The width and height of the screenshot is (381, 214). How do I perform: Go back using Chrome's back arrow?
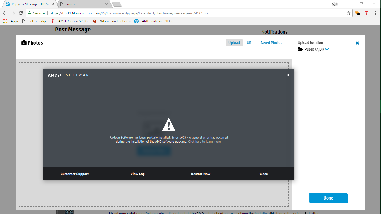(5, 13)
